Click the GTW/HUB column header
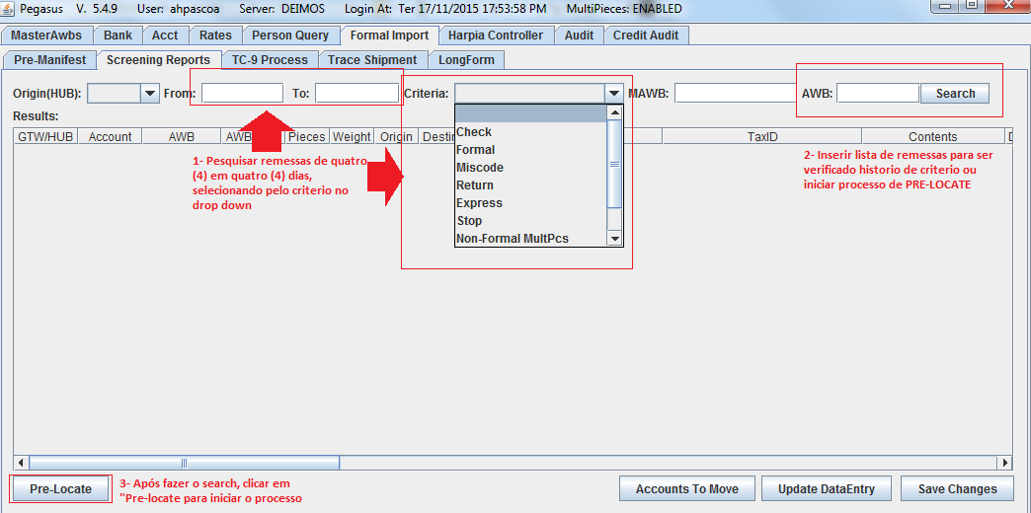This screenshot has height=513, width=1031. coord(45,136)
